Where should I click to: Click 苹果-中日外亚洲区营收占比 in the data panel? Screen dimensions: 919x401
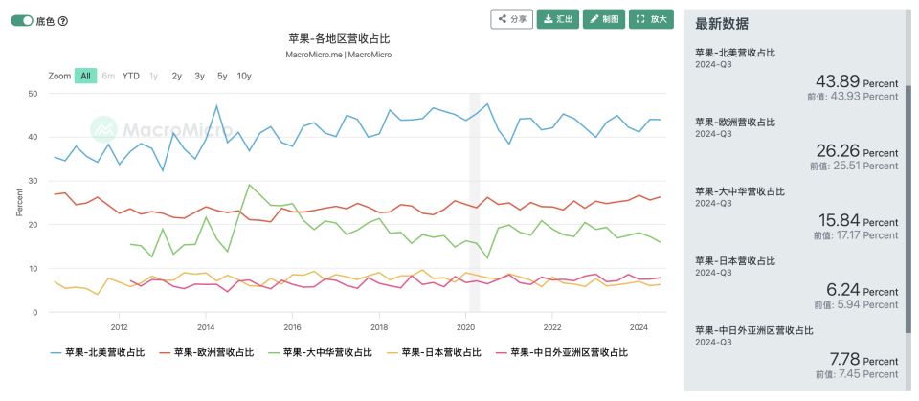coord(754,330)
